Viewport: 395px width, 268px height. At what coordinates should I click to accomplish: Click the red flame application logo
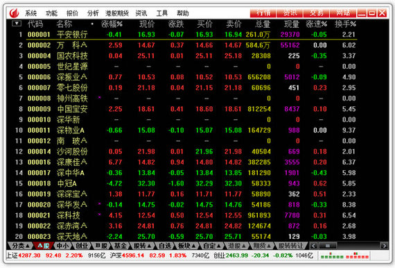(14, 13)
